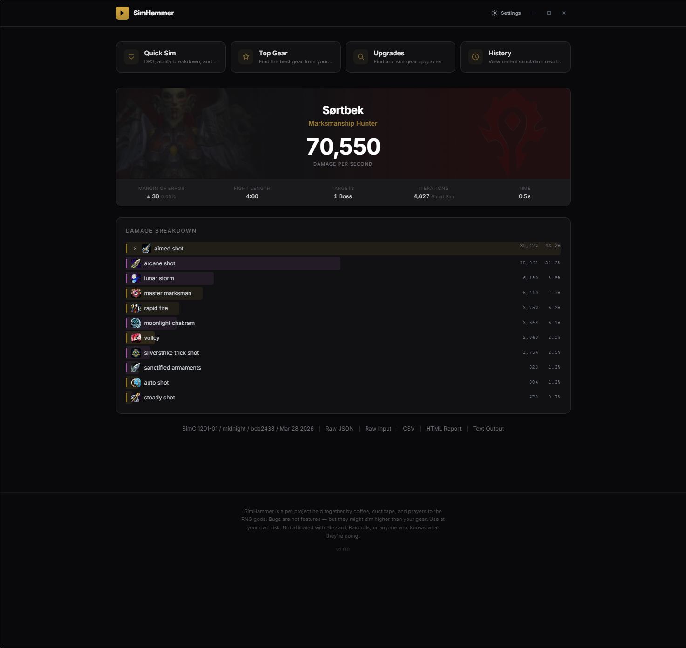Click the arcane shot ability icon
Viewport: 686px width, 648px height.
(136, 263)
